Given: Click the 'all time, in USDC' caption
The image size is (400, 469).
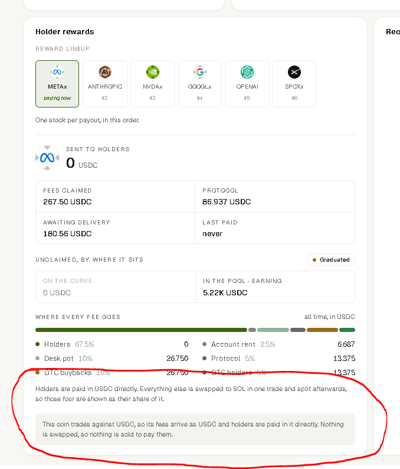Looking at the screenshot, I should [x=330, y=317].
